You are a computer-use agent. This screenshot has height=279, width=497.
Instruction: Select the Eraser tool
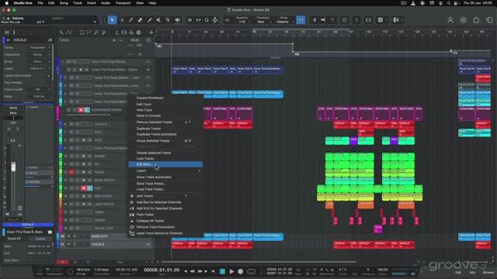[x=140, y=20]
